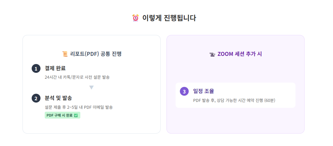Select the step 1 number circle
This screenshot has height=146, width=333.
pyautogui.click(x=36, y=69)
